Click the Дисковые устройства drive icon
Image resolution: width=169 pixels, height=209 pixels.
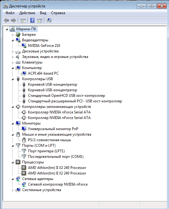(18, 51)
